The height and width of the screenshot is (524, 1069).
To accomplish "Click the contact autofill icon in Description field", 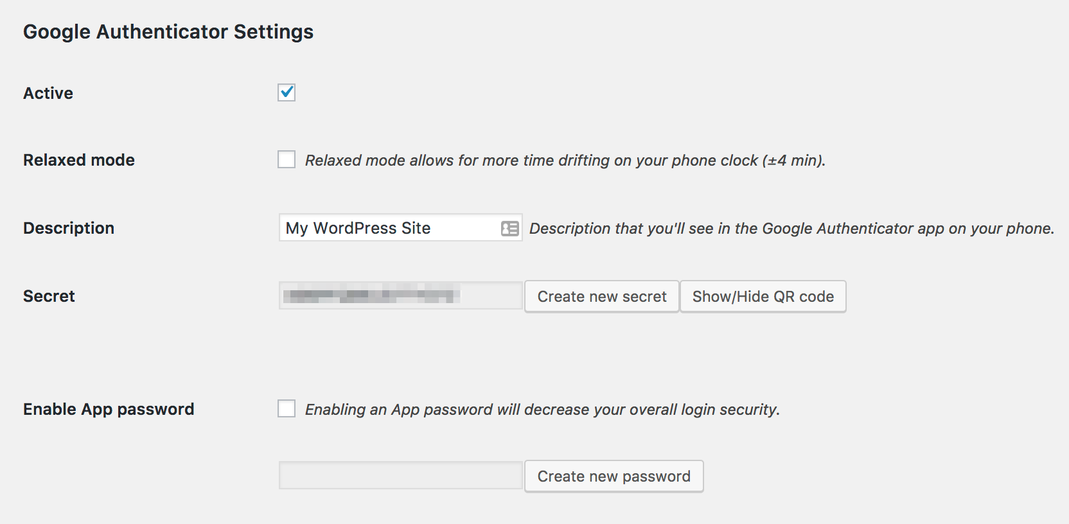I will tap(509, 229).
